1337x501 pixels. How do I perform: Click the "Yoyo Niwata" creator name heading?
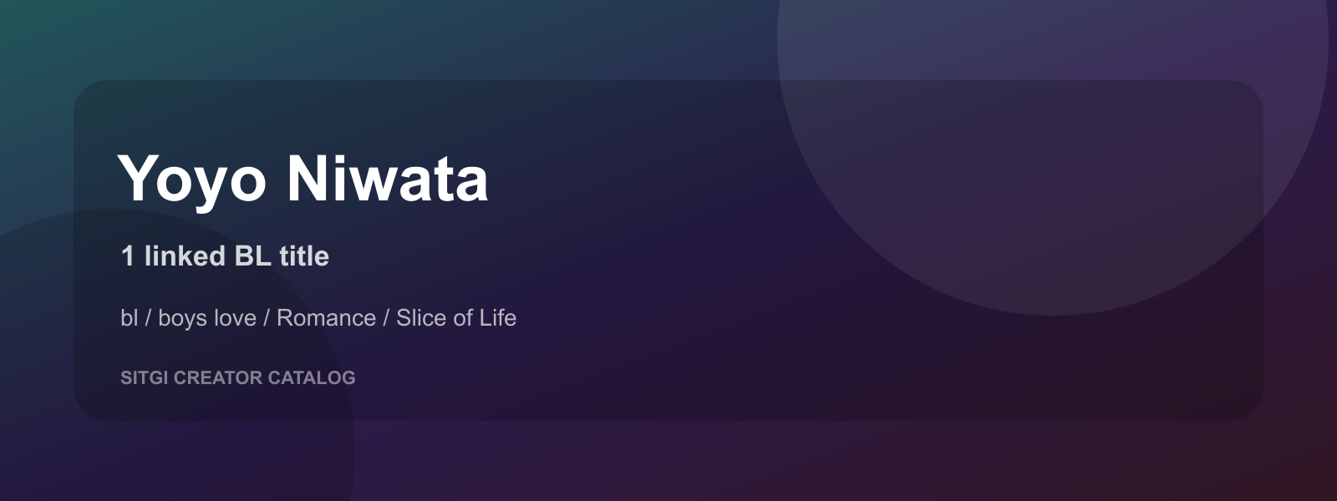[303, 179]
